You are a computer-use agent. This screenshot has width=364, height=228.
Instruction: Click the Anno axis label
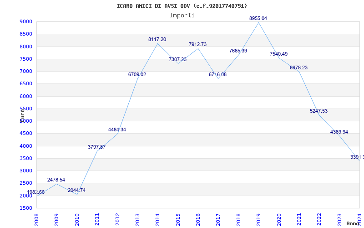352,223
